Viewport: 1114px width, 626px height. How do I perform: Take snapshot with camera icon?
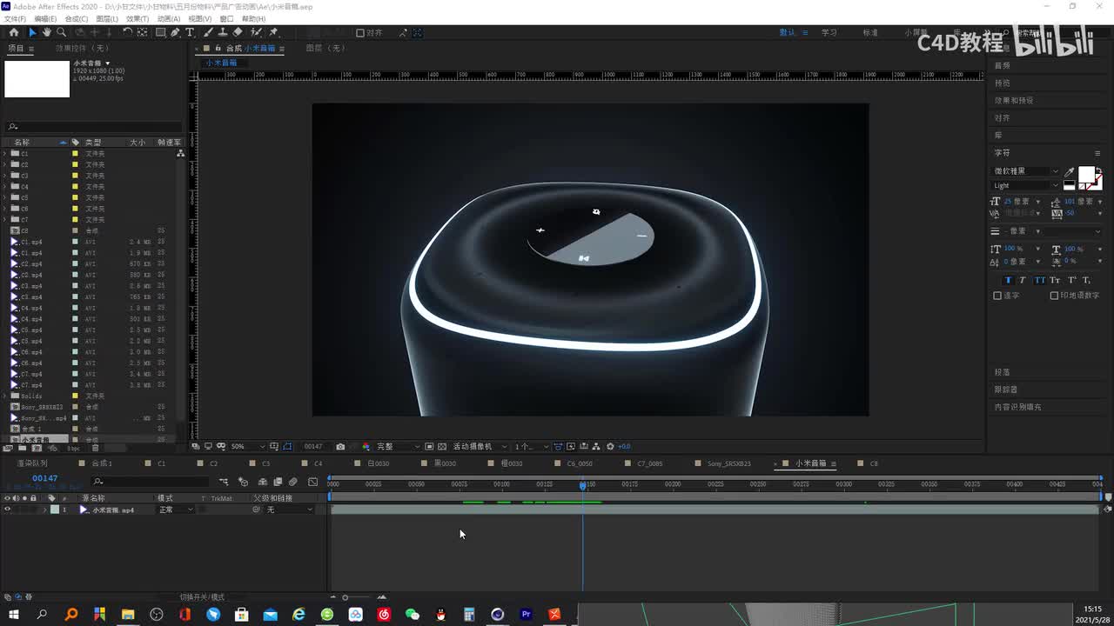coord(340,446)
